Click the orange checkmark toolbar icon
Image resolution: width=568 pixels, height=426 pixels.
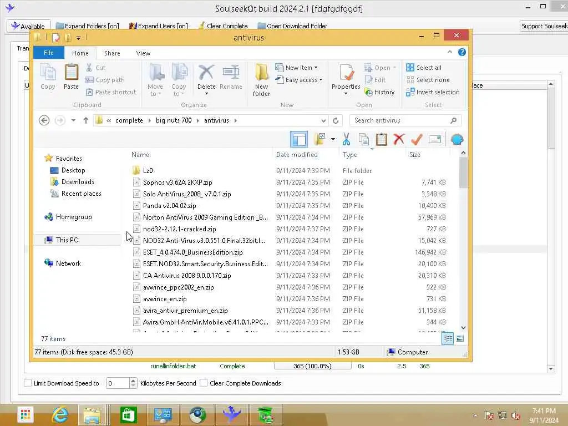coord(417,139)
